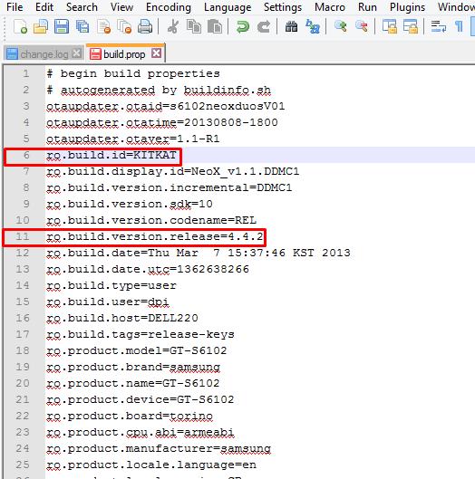
Task: Click the line ro.build.user=dpi
Action: point(108,302)
